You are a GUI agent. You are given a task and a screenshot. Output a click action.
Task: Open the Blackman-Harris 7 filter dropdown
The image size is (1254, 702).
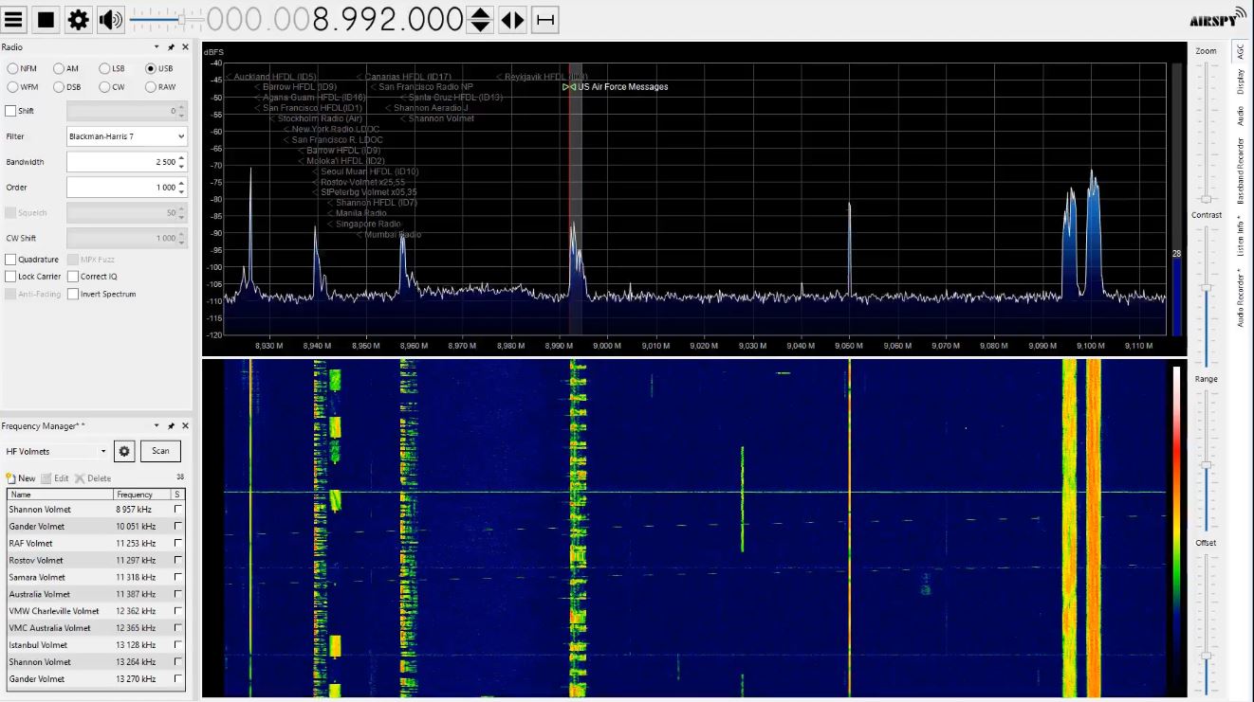pyautogui.click(x=126, y=135)
